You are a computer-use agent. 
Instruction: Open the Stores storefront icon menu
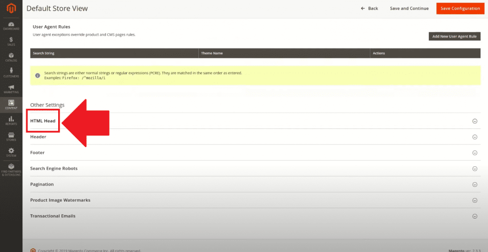[11, 136]
